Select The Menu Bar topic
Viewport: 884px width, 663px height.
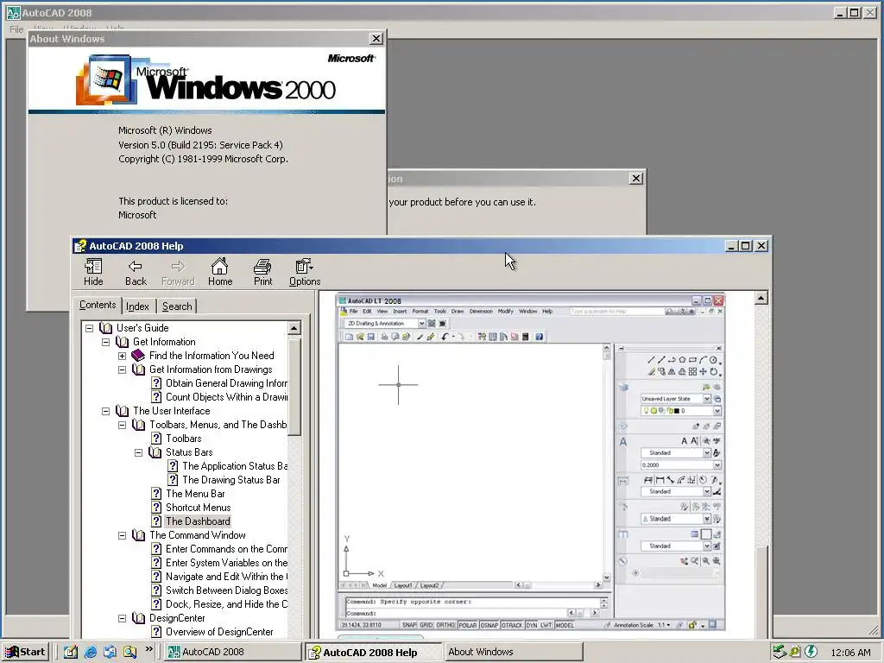point(195,493)
